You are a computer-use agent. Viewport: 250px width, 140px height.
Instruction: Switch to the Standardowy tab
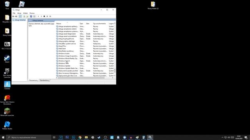(x=45, y=80)
